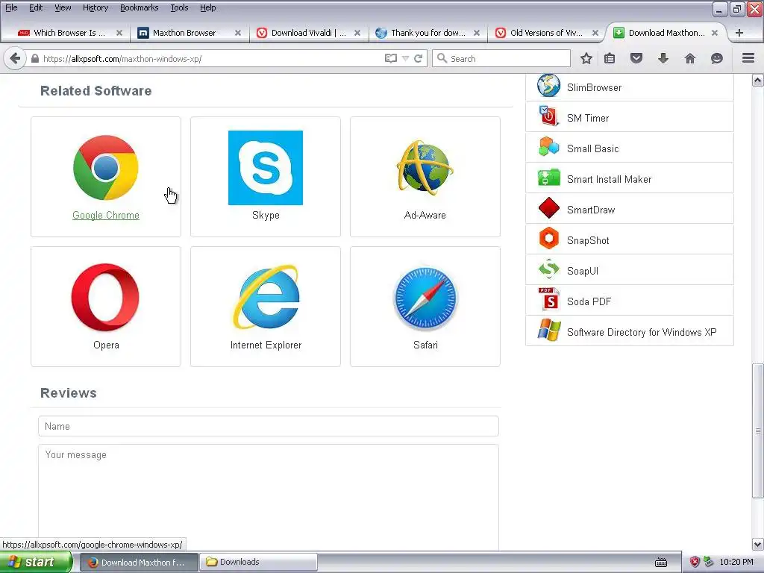Click the Small Basic icon
This screenshot has height=573, width=764.
(548, 148)
